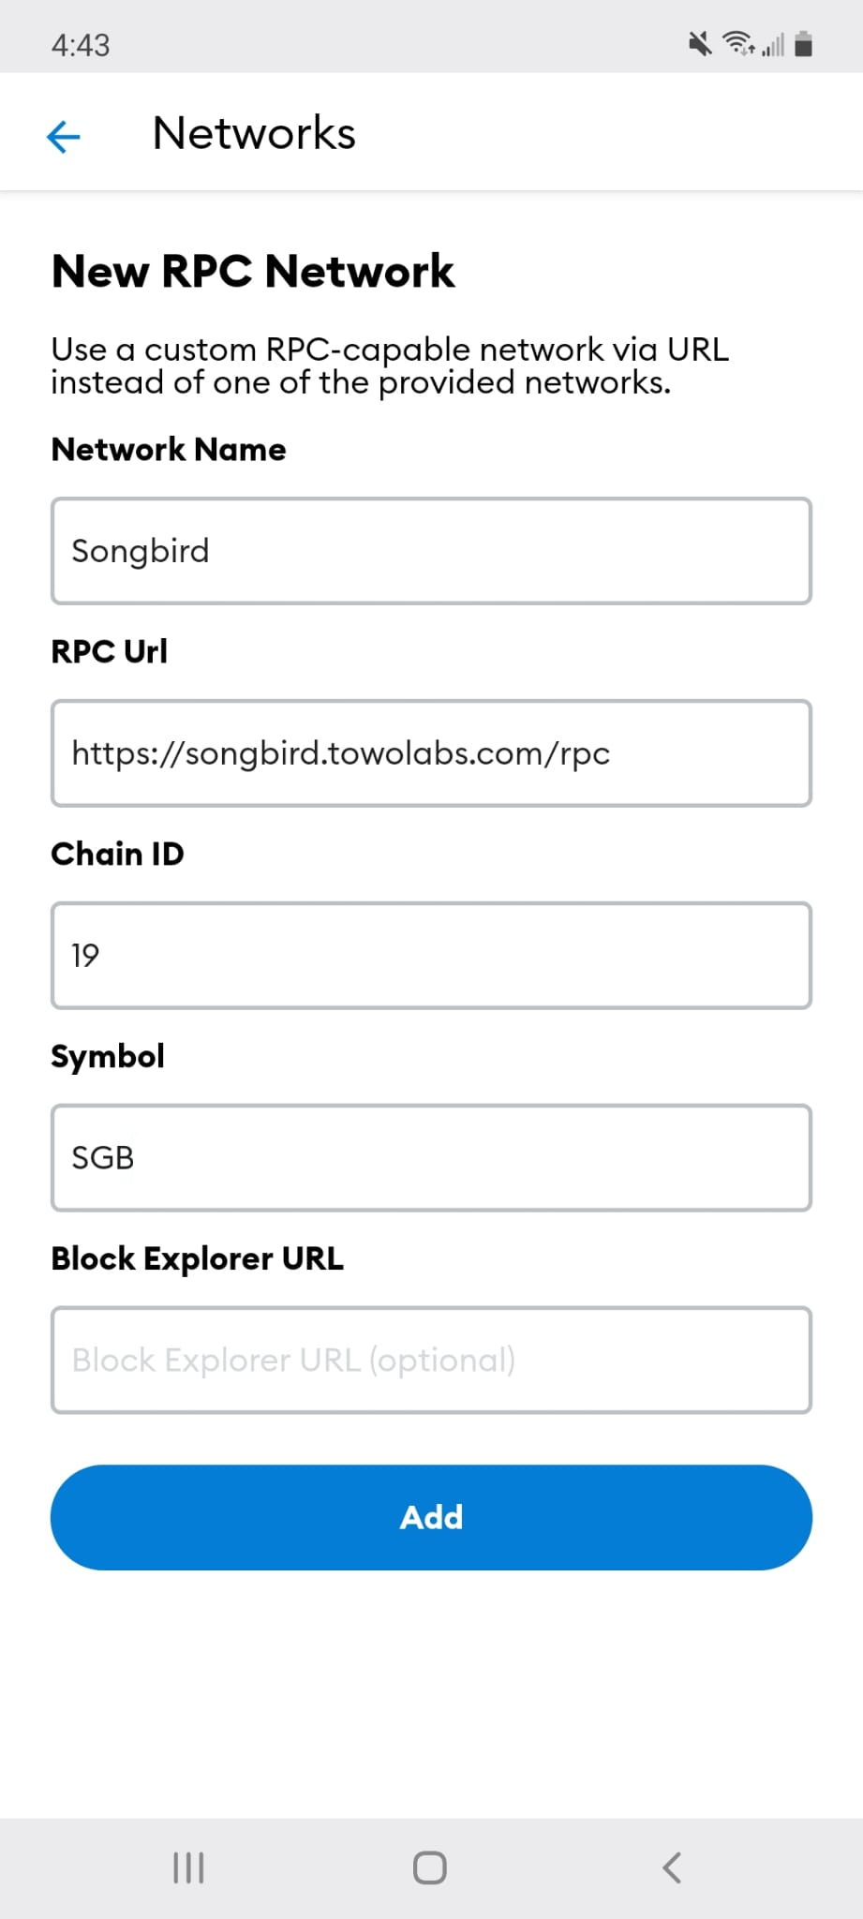Tap the battery status icon
This screenshot has width=863, height=1919.
pos(803,43)
